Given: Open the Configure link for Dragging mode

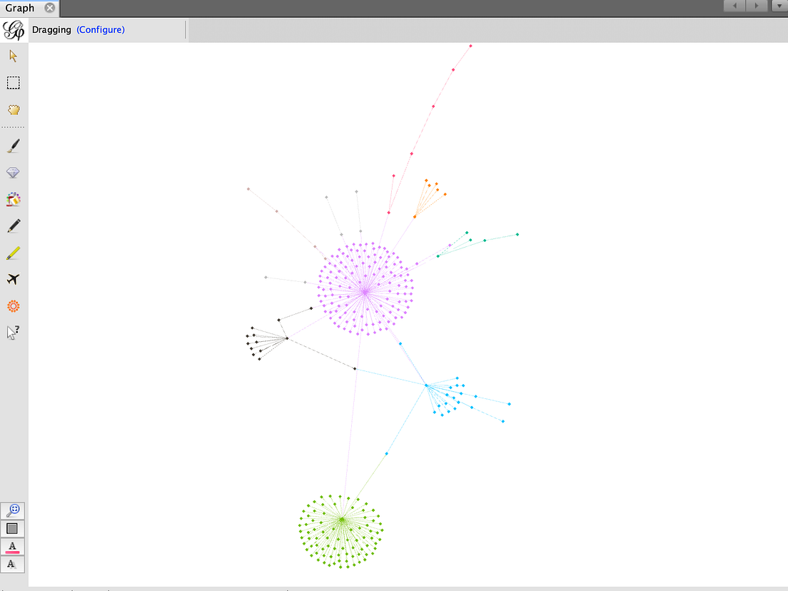Looking at the screenshot, I should pos(100,29).
